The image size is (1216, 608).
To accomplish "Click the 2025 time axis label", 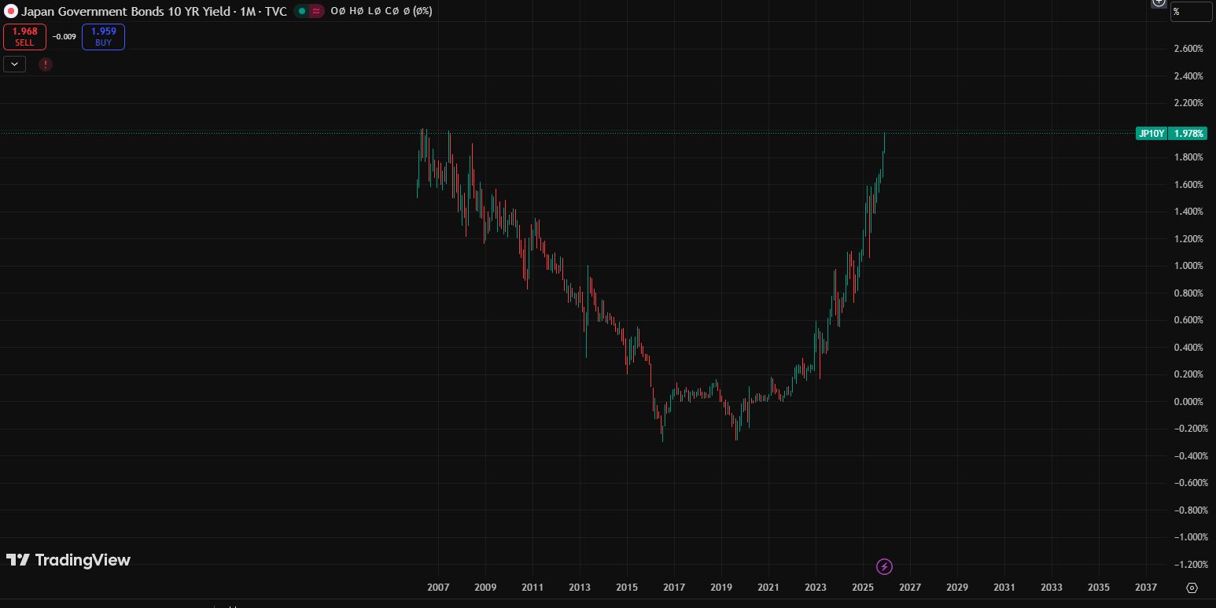I will [863, 588].
